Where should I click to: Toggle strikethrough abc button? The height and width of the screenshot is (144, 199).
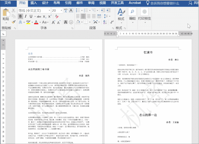(39, 17)
